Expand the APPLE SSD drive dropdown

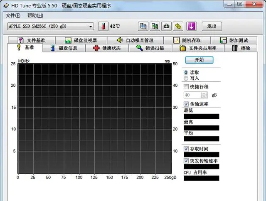(x=91, y=27)
